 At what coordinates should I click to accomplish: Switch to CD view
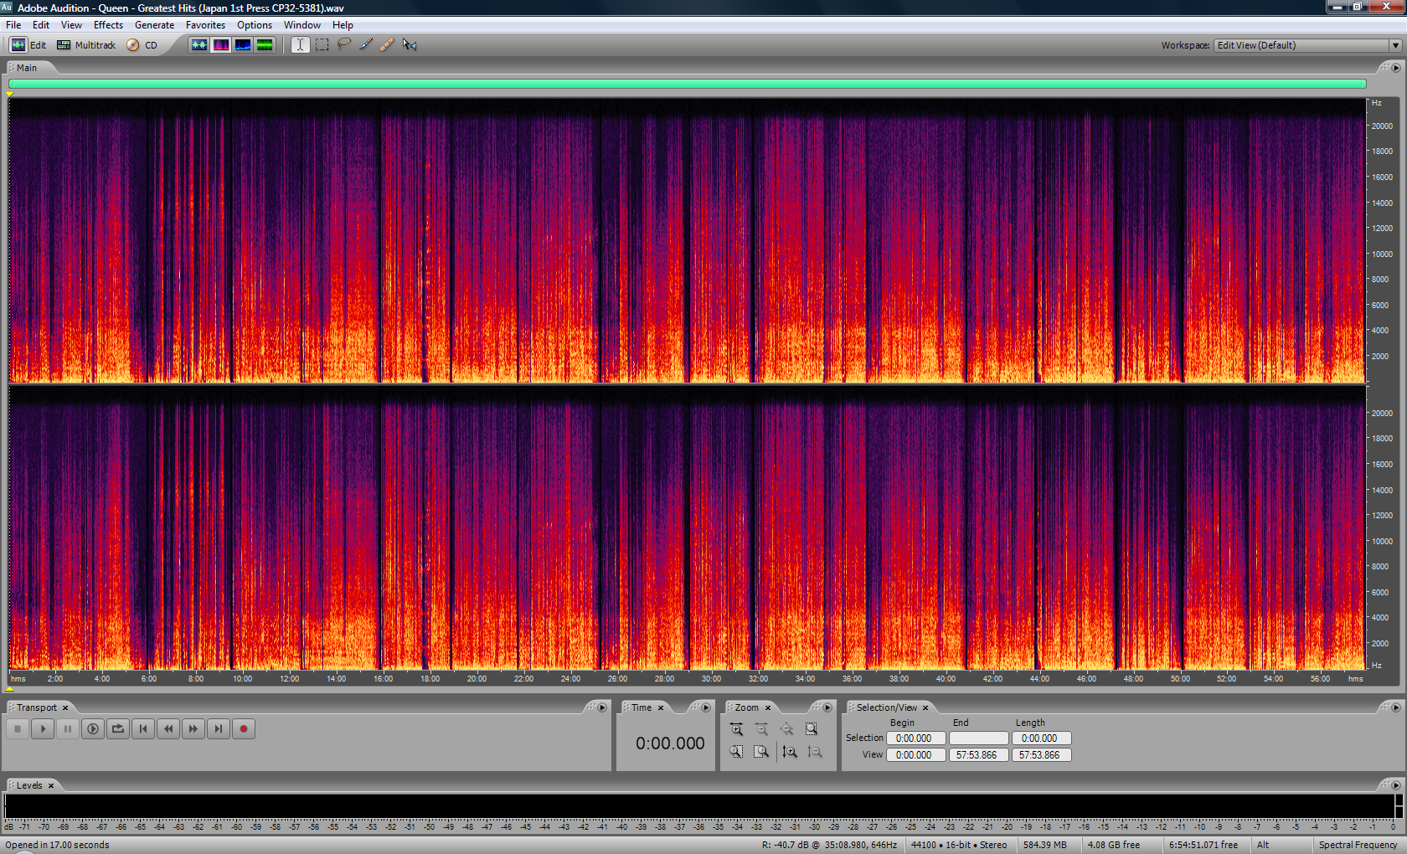[142, 45]
